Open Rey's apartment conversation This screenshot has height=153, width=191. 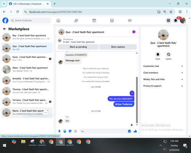(27, 37)
